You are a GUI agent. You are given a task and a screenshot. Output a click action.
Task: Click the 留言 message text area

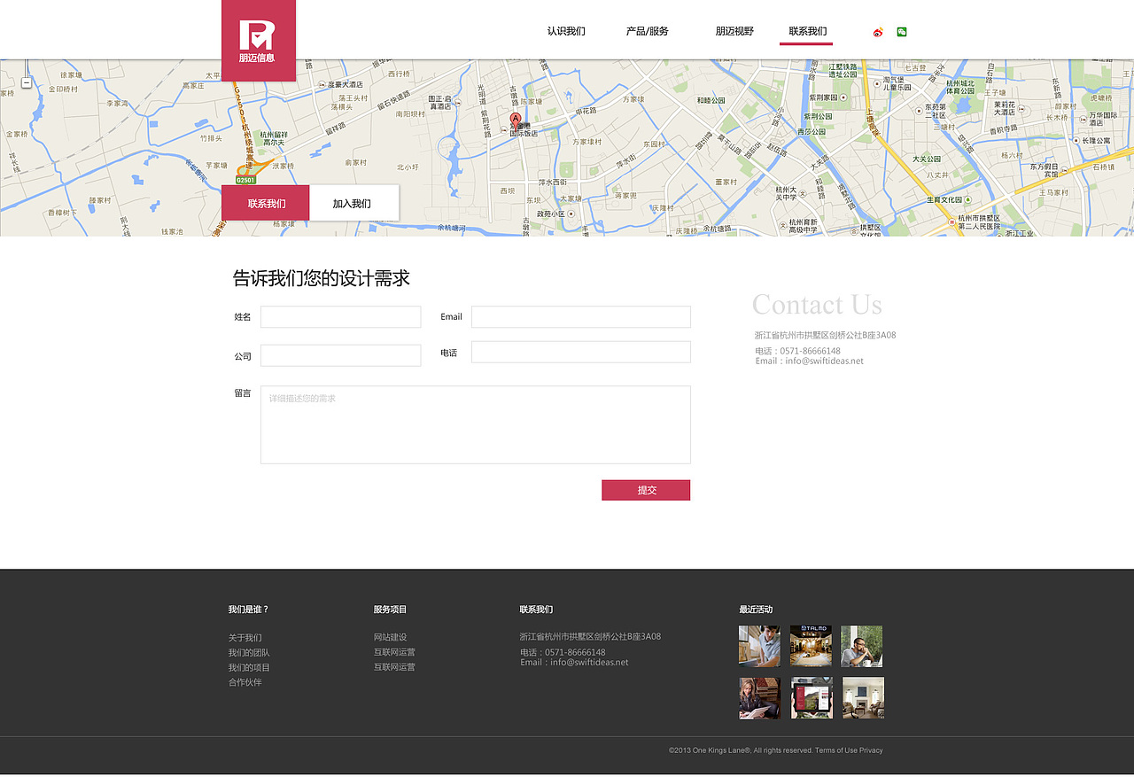click(x=476, y=424)
